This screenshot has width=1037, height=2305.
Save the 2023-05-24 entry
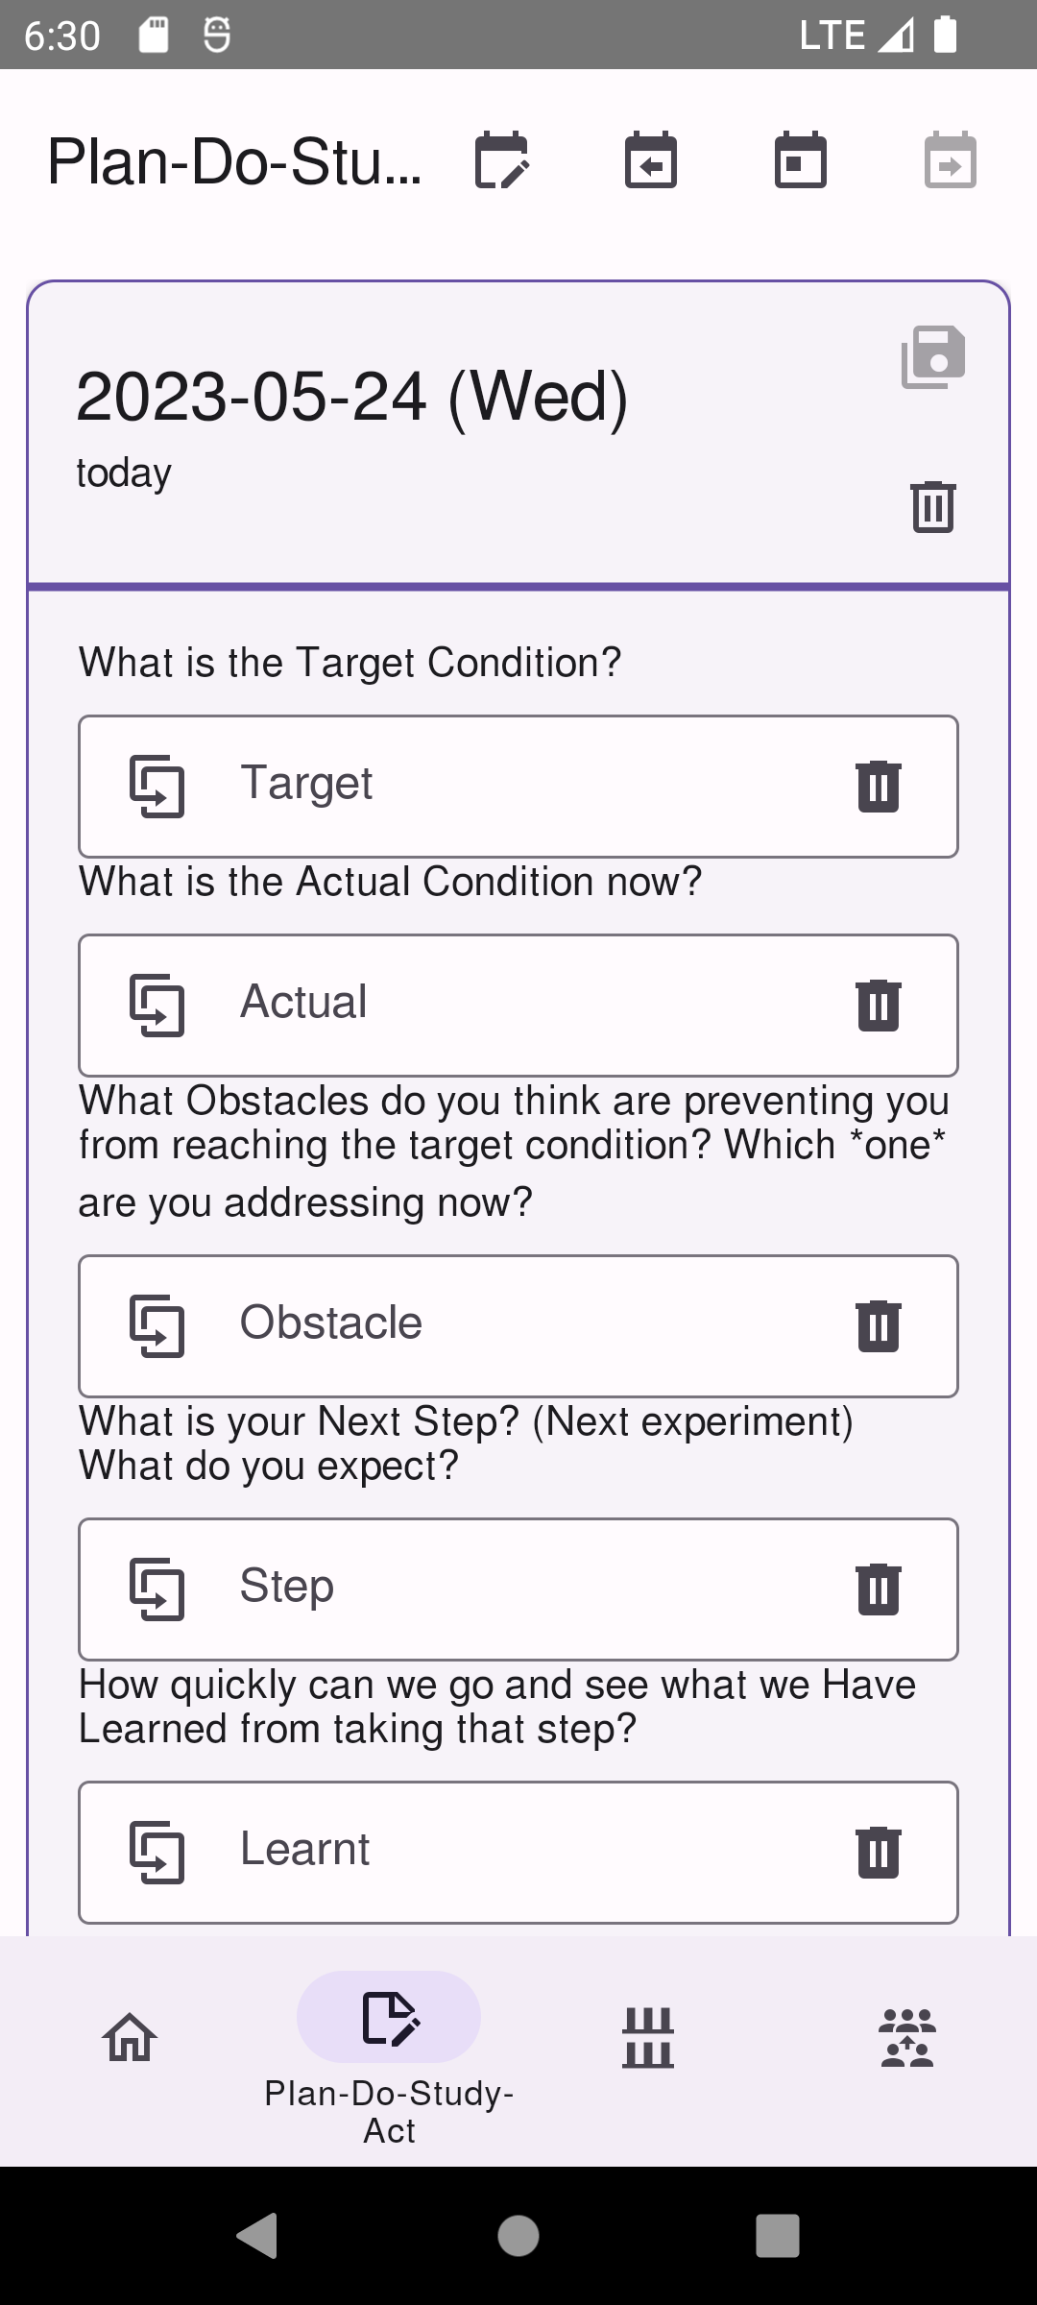(932, 357)
